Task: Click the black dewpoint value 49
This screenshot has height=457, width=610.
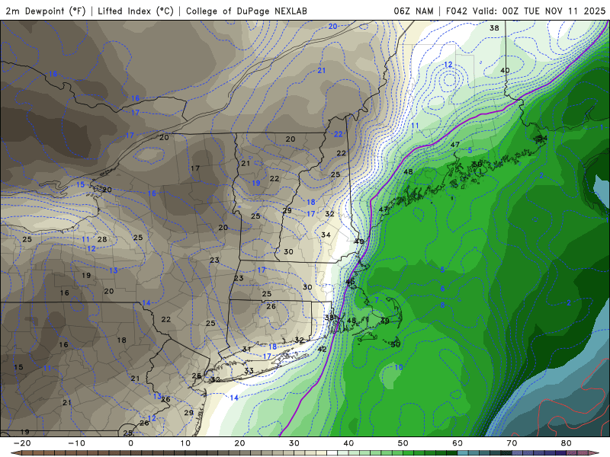Action: 385,321
